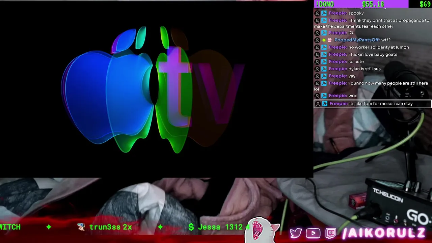Click the pink badge before PoopedMyPantsOff's name
The width and height of the screenshot is (432, 243).
330,40
